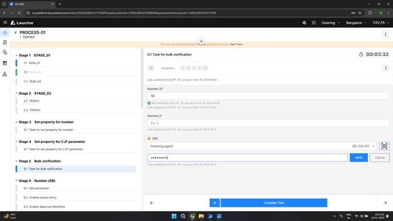This screenshot has height=221, width=393.
Task: Click the Complete Task button
Action: click(x=274, y=203)
